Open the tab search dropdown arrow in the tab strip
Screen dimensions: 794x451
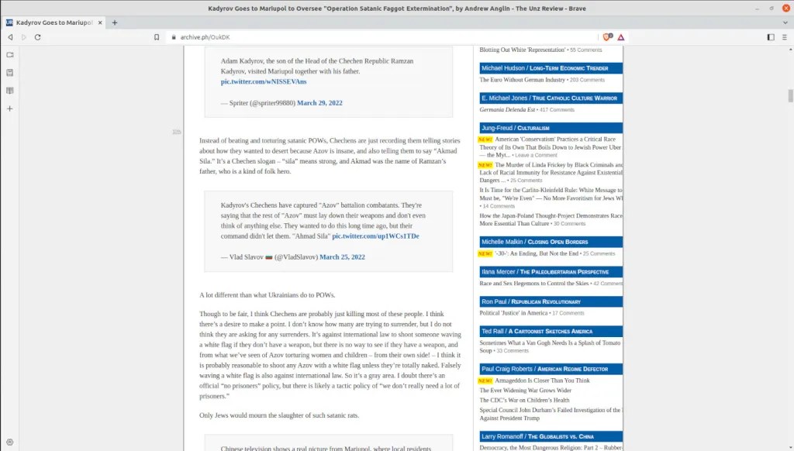pos(783,22)
